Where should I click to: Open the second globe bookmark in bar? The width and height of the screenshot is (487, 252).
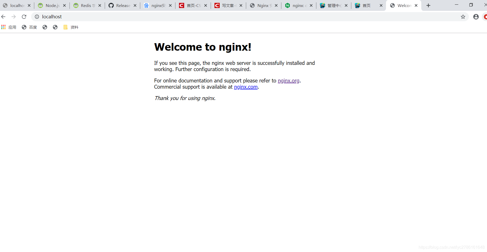[x=45, y=27]
